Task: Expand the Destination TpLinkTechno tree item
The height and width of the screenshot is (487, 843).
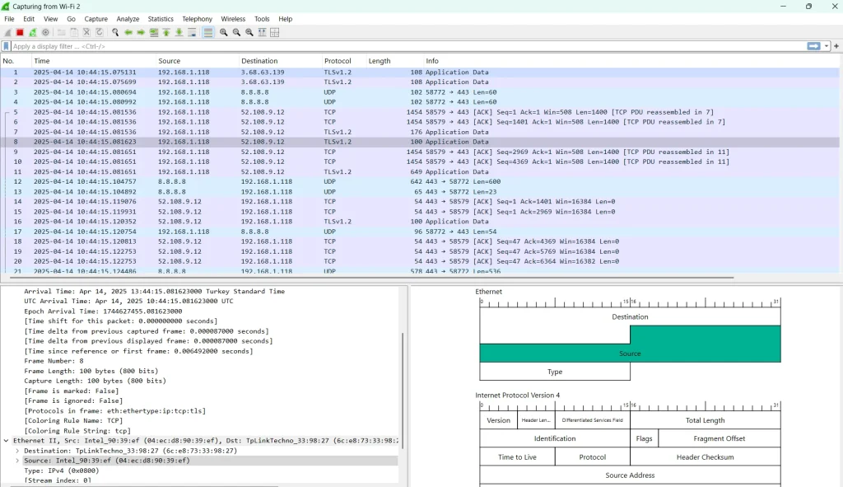Action: pyautogui.click(x=17, y=451)
